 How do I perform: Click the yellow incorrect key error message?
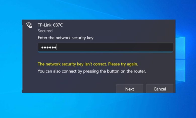pyautogui.click(x=88, y=64)
